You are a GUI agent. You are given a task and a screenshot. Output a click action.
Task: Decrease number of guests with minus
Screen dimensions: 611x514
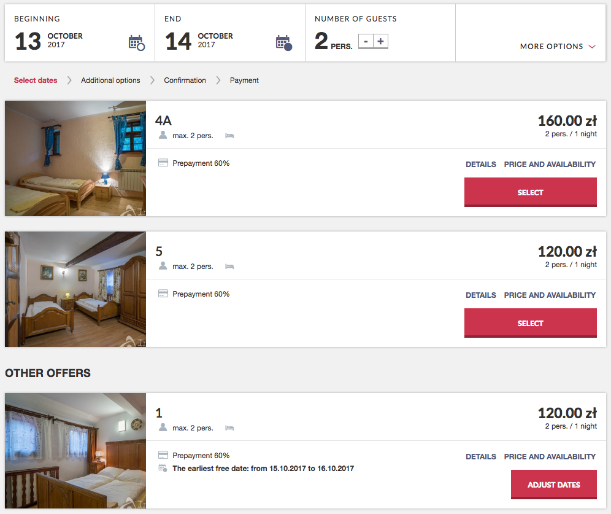coord(366,42)
